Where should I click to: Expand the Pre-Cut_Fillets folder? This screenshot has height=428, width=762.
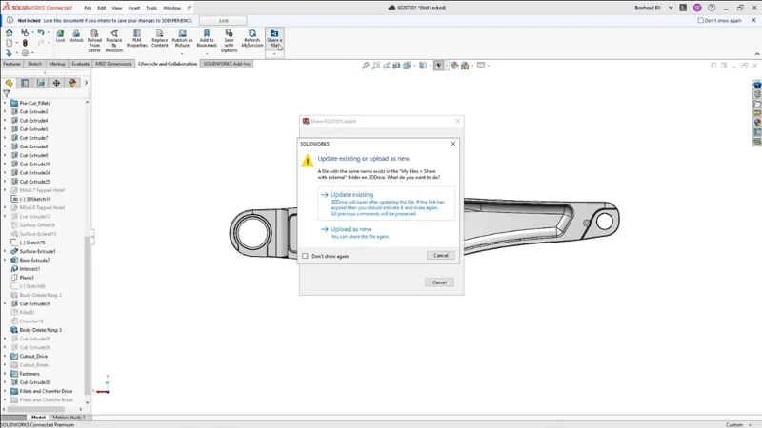tap(5, 103)
